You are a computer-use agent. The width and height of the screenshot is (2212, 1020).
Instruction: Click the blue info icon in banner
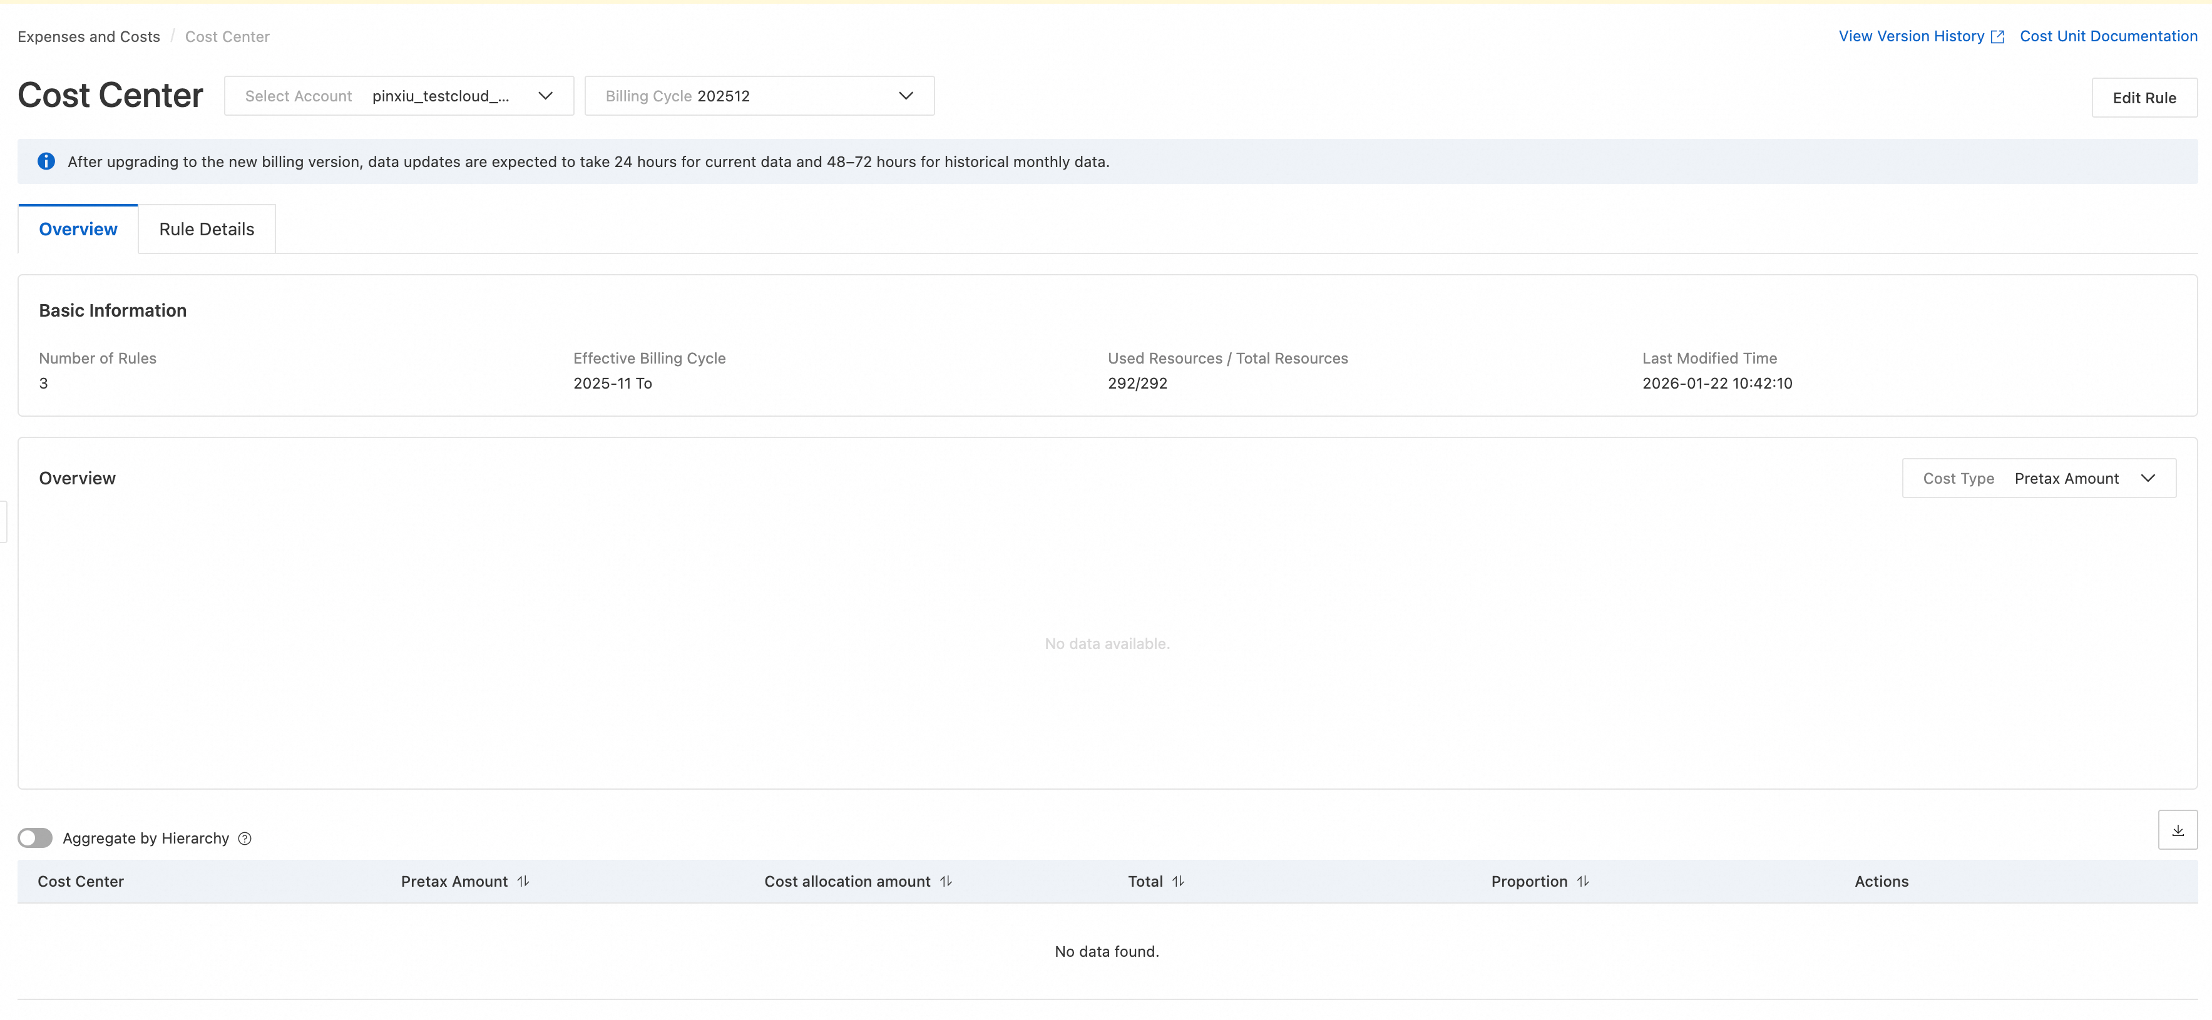(46, 161)
